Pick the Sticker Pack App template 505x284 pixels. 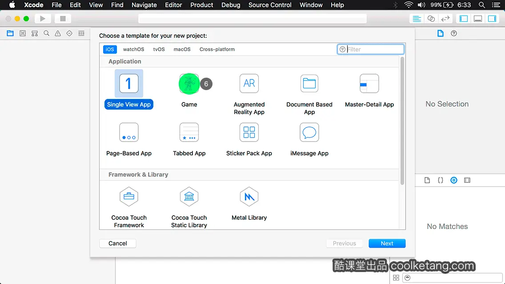[x=249, y=139]
